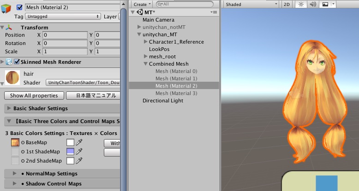Click the 1st ShadeMap eyedropper icon
Screen dimensions: 359x191
click(79, 152)
